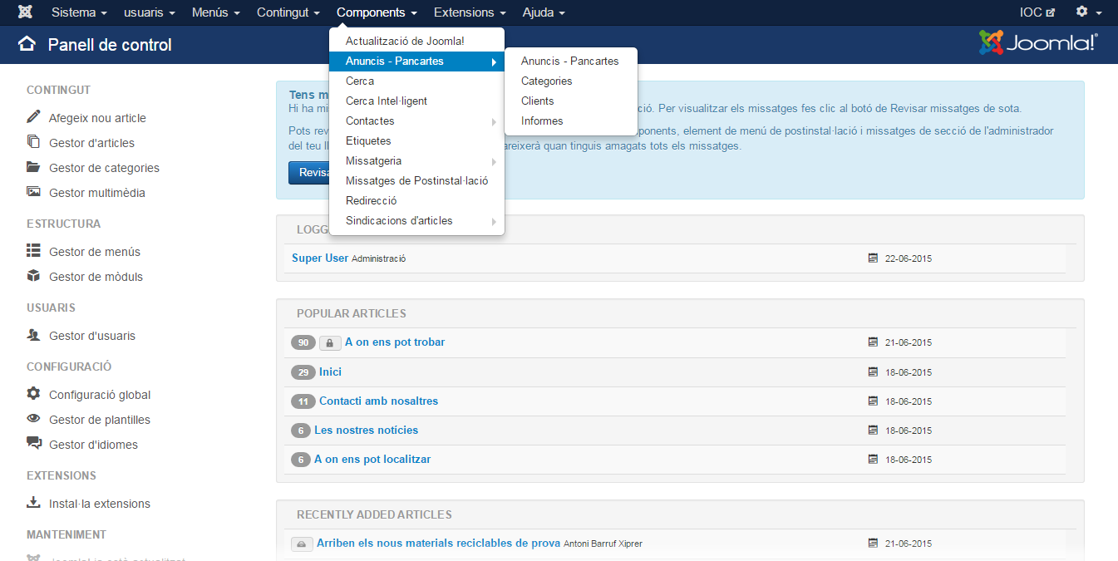
Task: Click the pencil icon for Afegeix nou article
Action: [x=33, y=117]
